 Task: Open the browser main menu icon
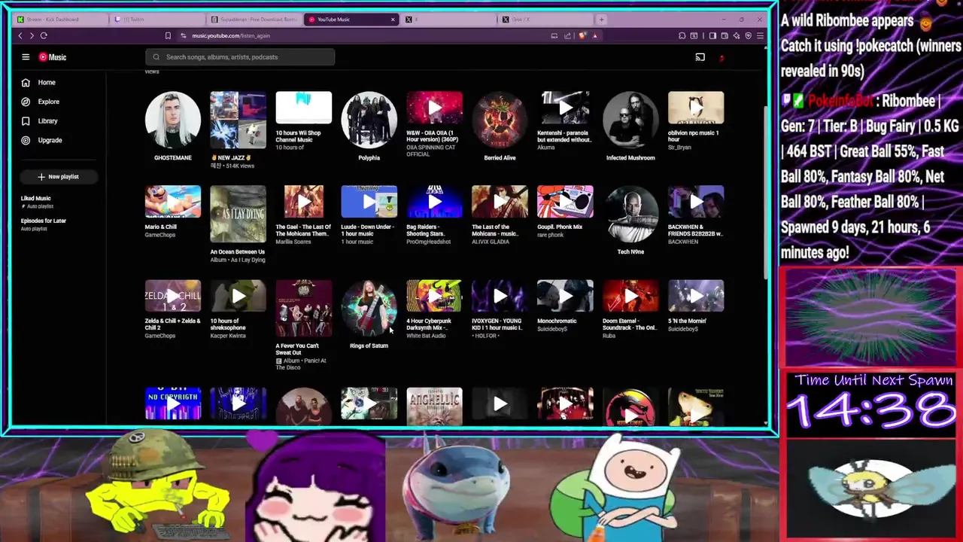tap(760, 35)
